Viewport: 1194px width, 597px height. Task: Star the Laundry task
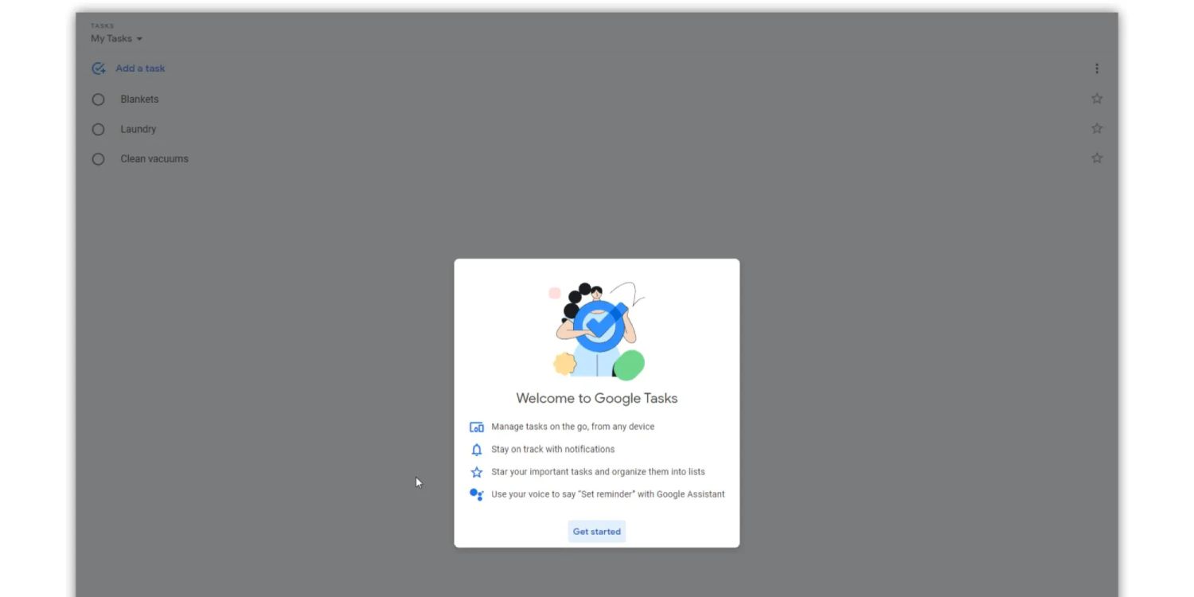[1096, 128]
